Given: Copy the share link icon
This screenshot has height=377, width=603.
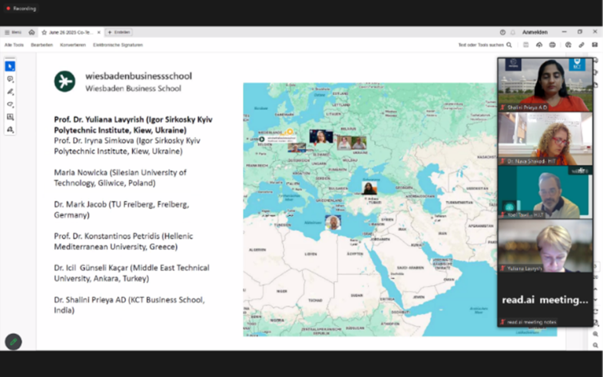Looking at the screenshot, I should (581, 45).
